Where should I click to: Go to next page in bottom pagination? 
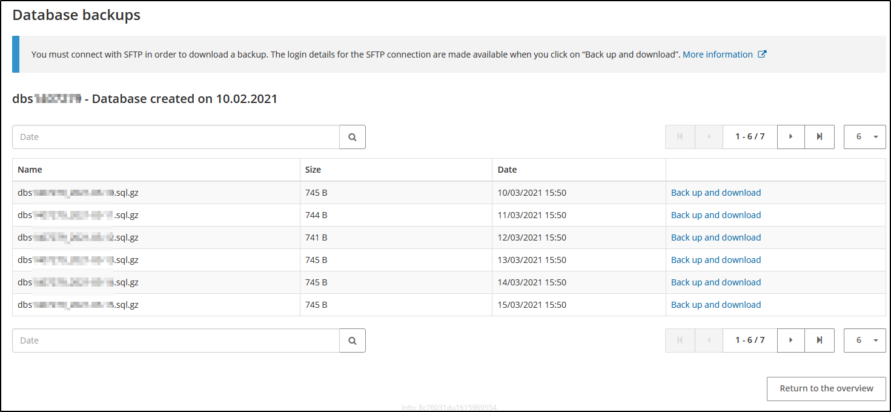[x=790, y=341]
